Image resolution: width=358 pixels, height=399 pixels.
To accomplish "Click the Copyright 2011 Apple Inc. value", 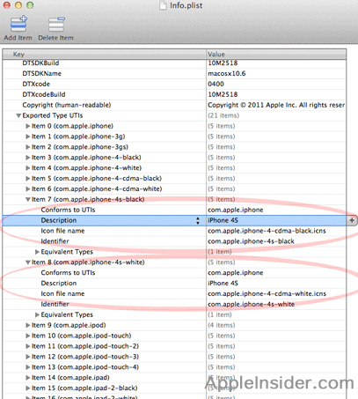I will tap(276, 105).
